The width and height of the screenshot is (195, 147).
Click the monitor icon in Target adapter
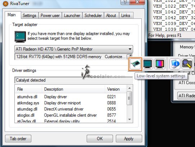click(x=20, y=36)
